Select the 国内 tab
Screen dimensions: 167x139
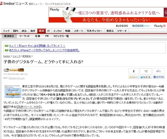coord(16,31)
